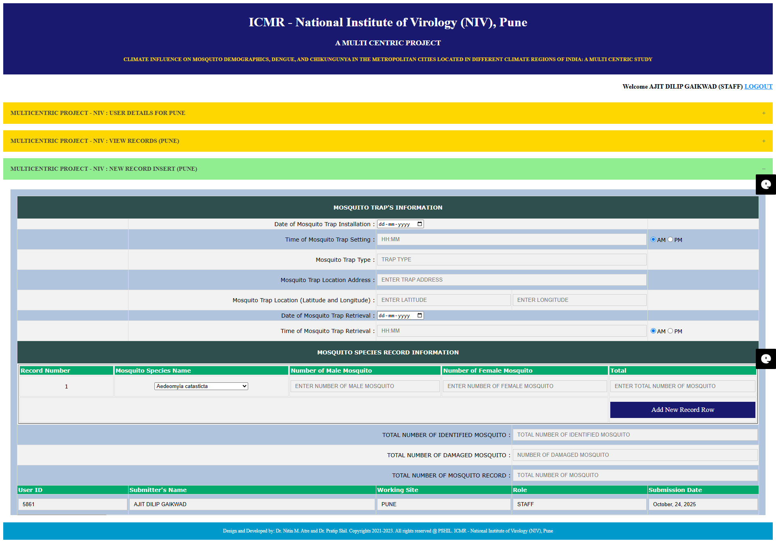Select PM for Trap Setting time
Viewport: 776px width, 543px height.
670,240
